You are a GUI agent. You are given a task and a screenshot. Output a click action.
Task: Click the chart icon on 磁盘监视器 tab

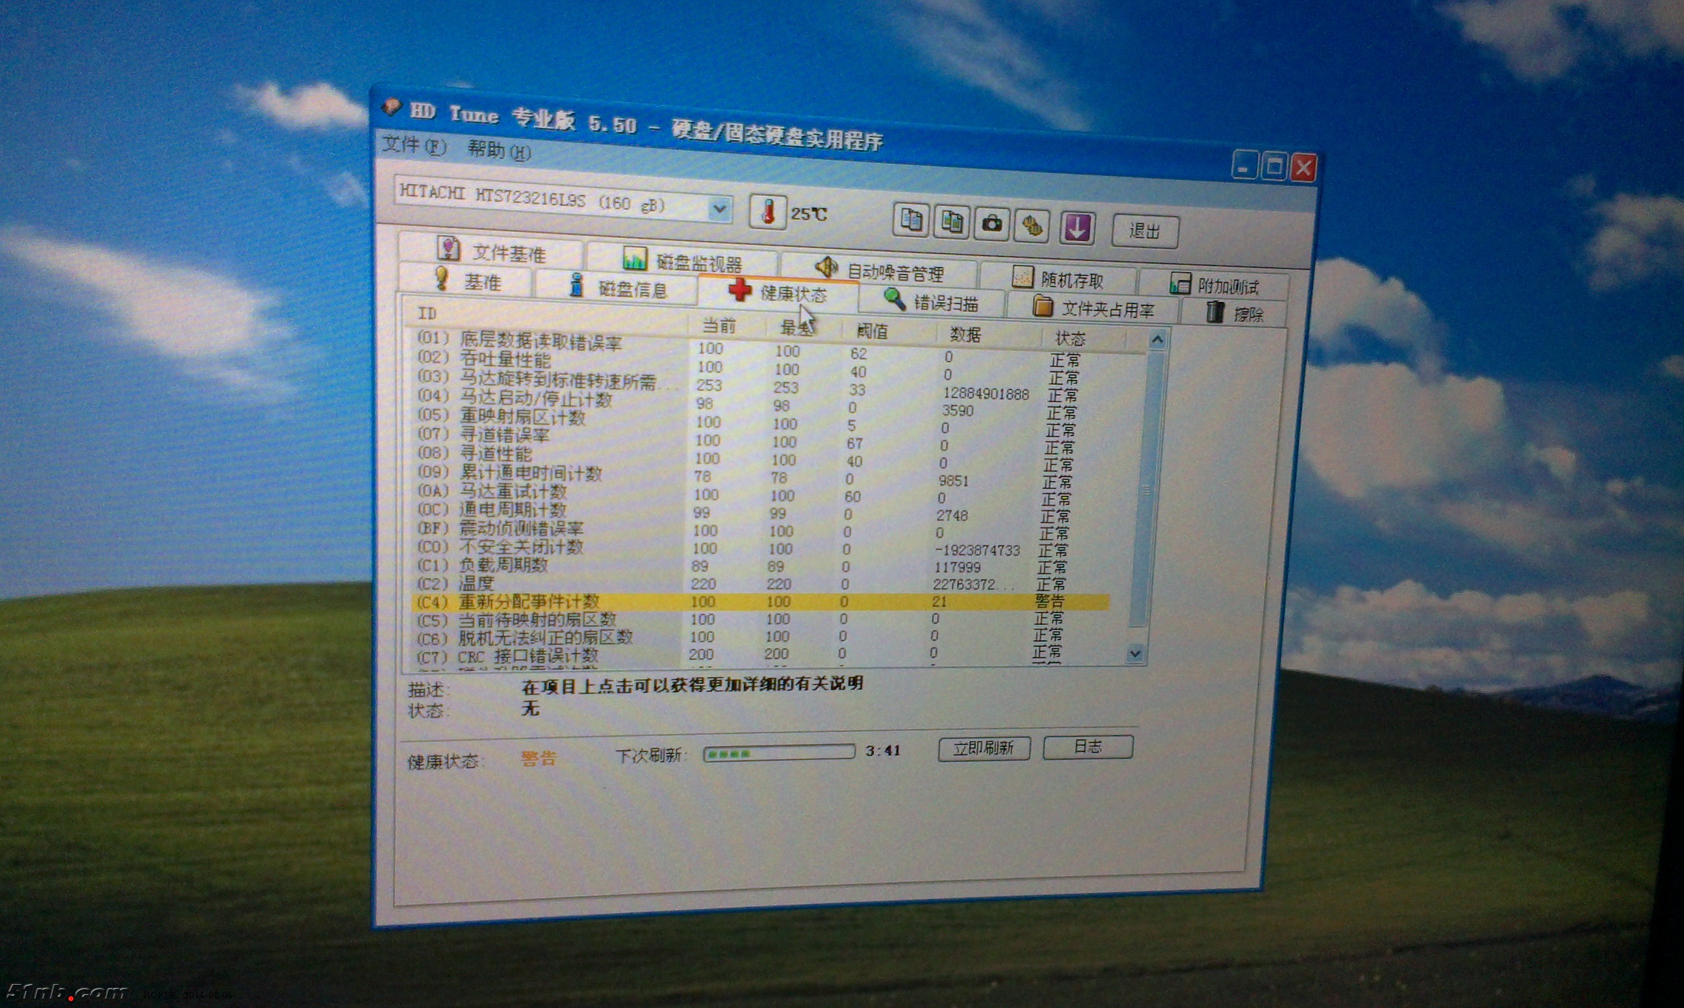coord(637,258)
